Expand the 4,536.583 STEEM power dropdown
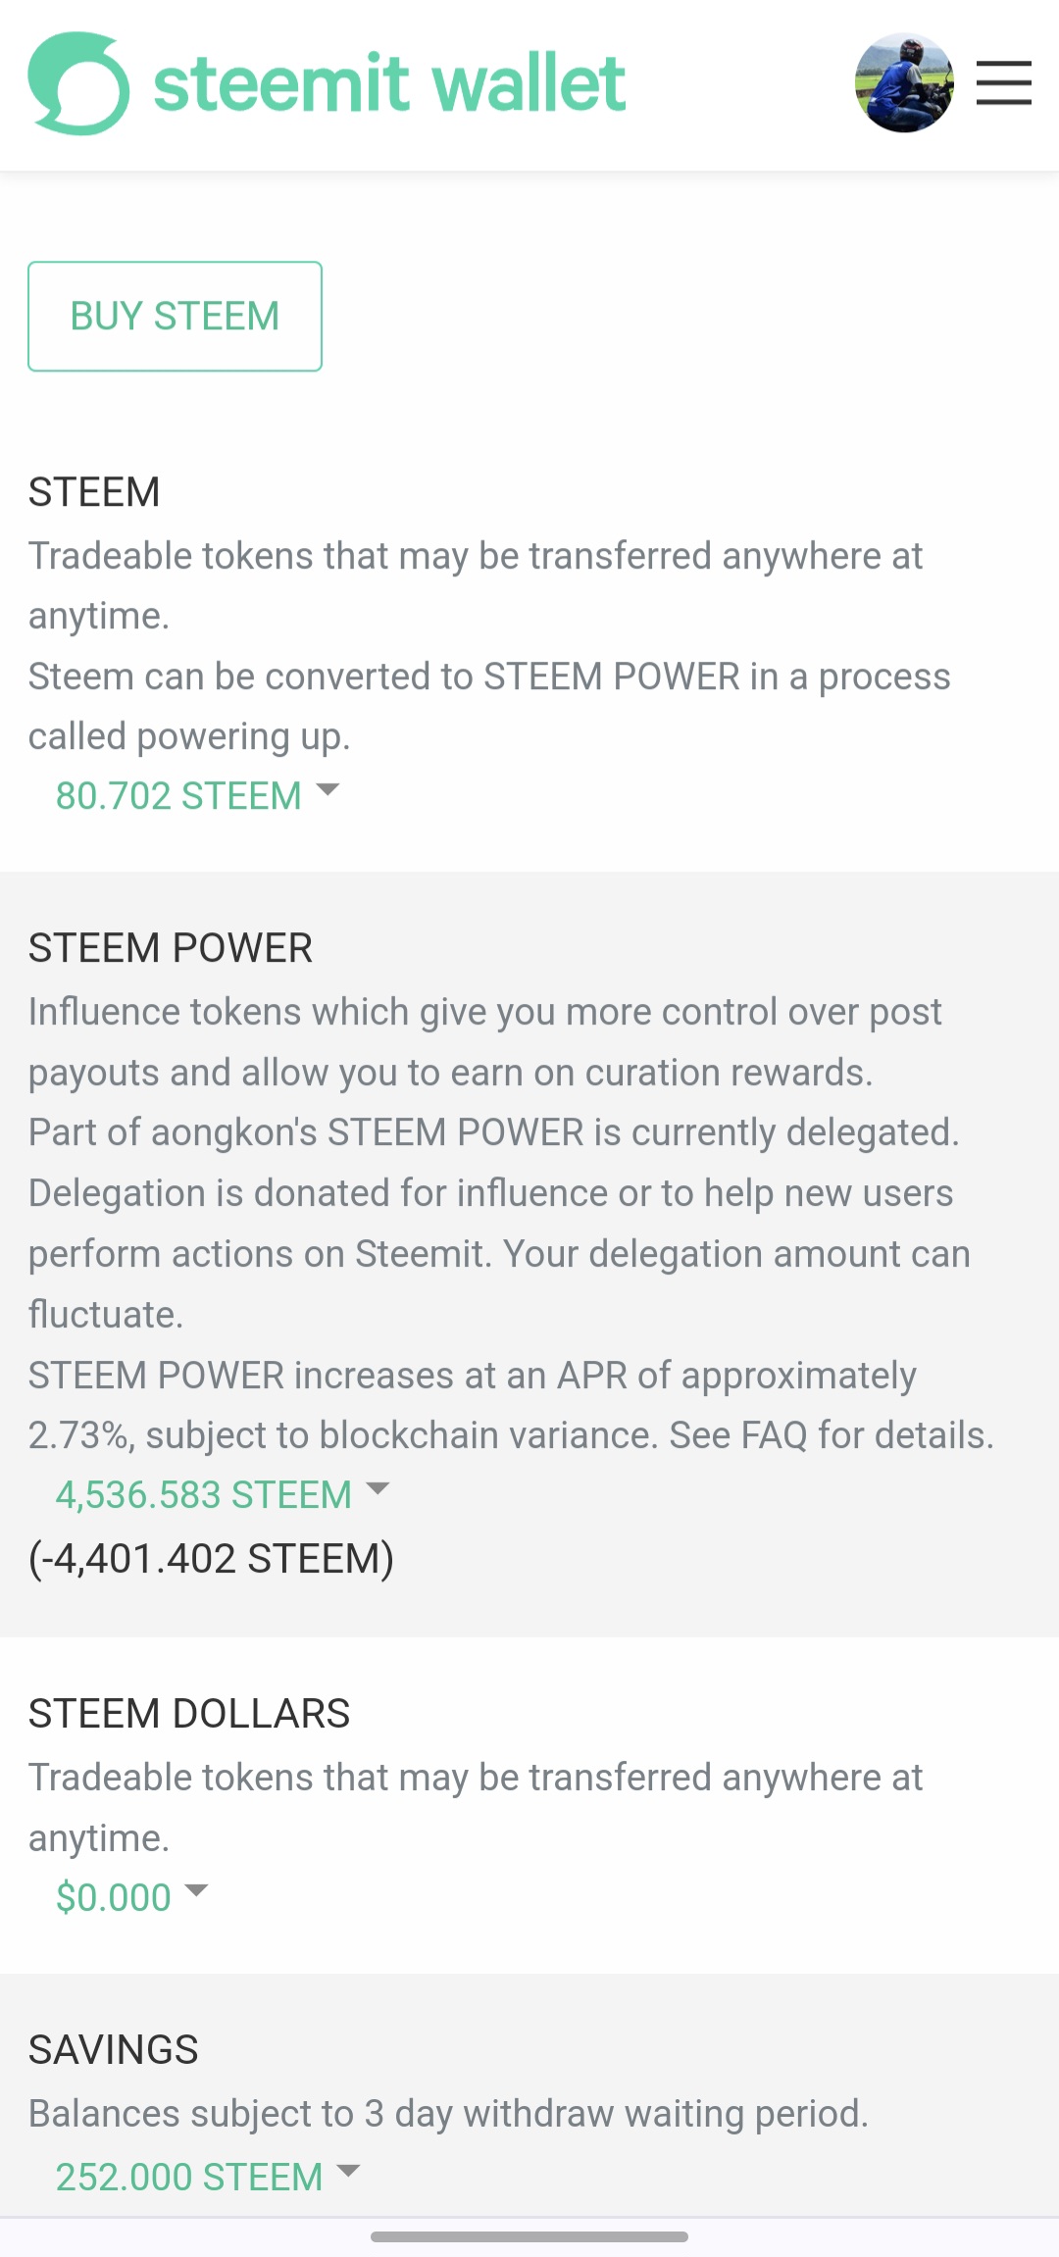This screenshot has width=1059, height=2257. pyautogui.click(x=204, y=1495)
